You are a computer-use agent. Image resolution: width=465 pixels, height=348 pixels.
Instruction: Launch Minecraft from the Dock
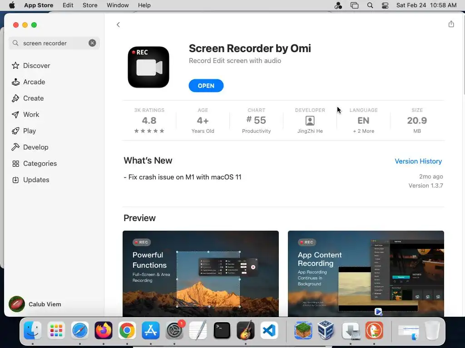tap(303, 330)
